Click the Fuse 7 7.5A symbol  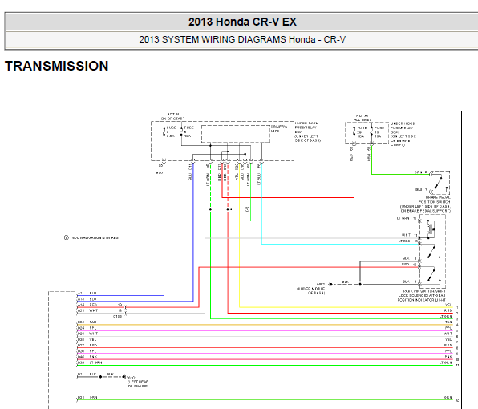pos(164,132)
